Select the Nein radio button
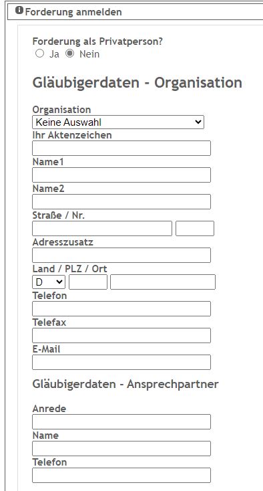 [x=70, y=54]
